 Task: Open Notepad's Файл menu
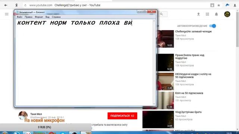tap(19, 17)
